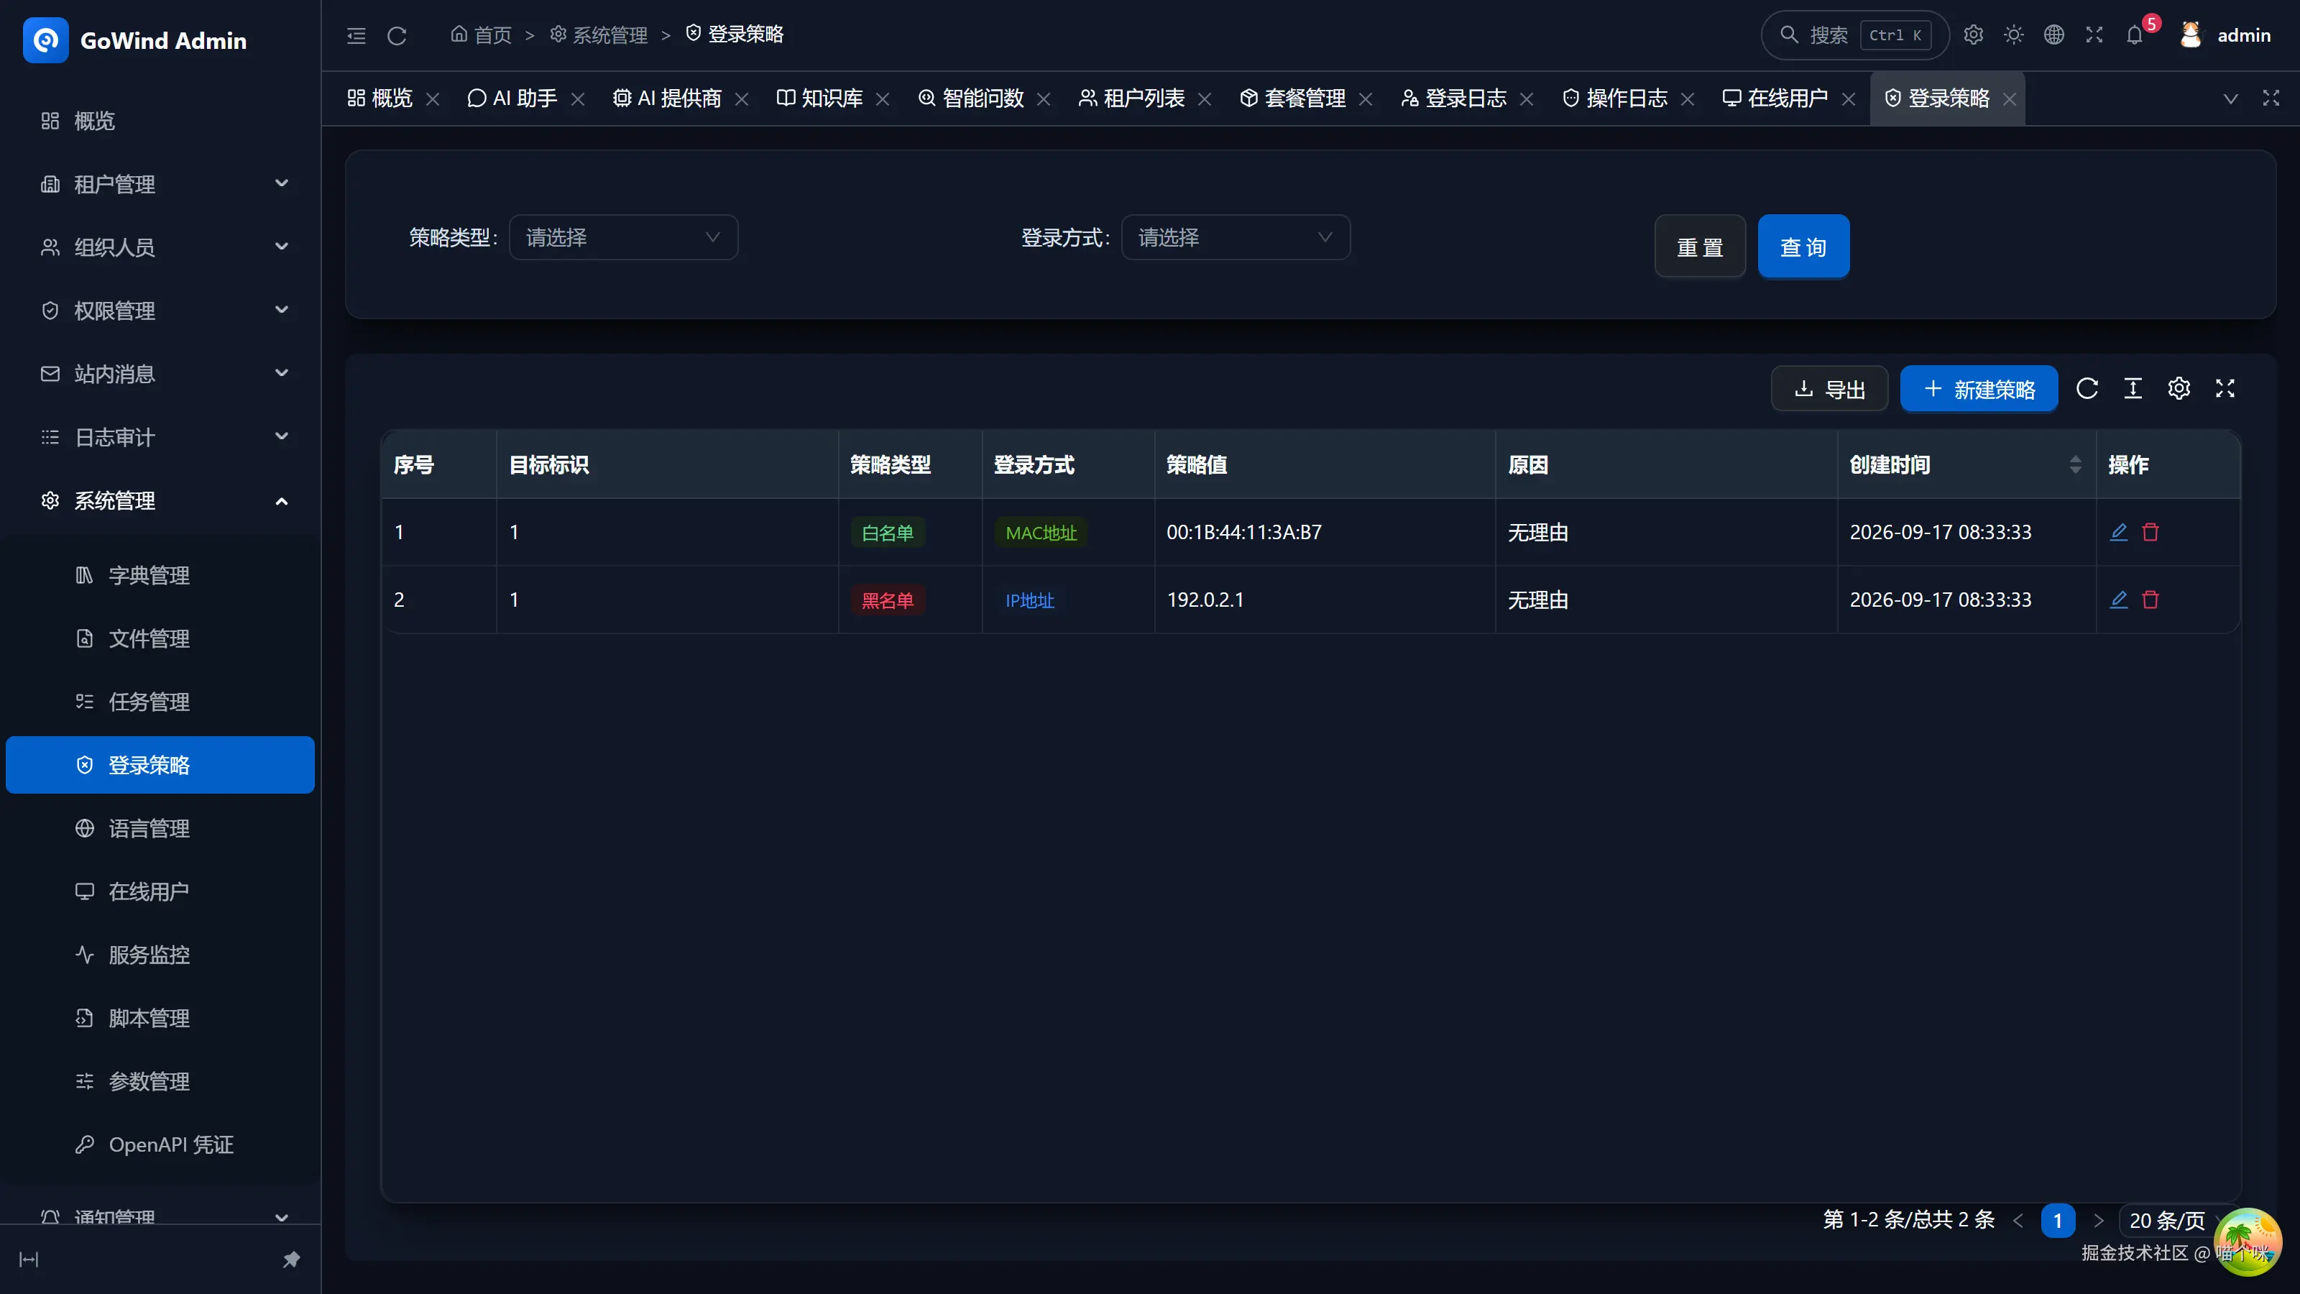Image resolution: width=2300 pixels, height=1294 pixels.
Task: Collapse the sidebar menu via the header icon
Action: 356,36
